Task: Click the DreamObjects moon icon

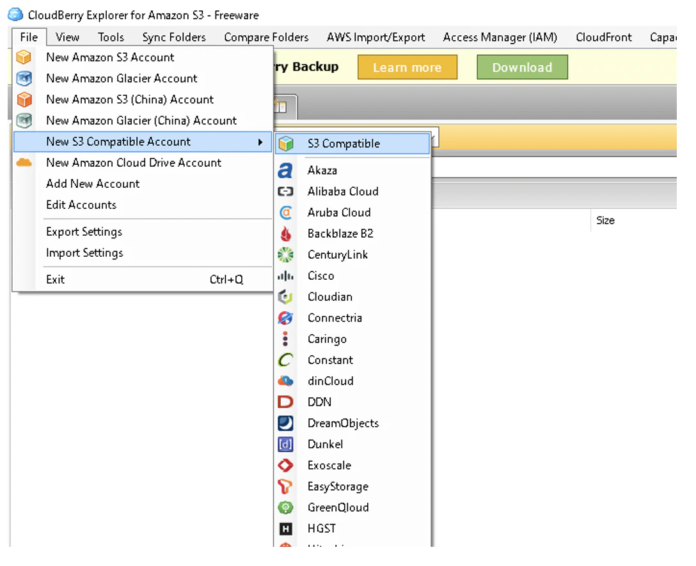Action: pyautogui.click(x=285, y=424)
